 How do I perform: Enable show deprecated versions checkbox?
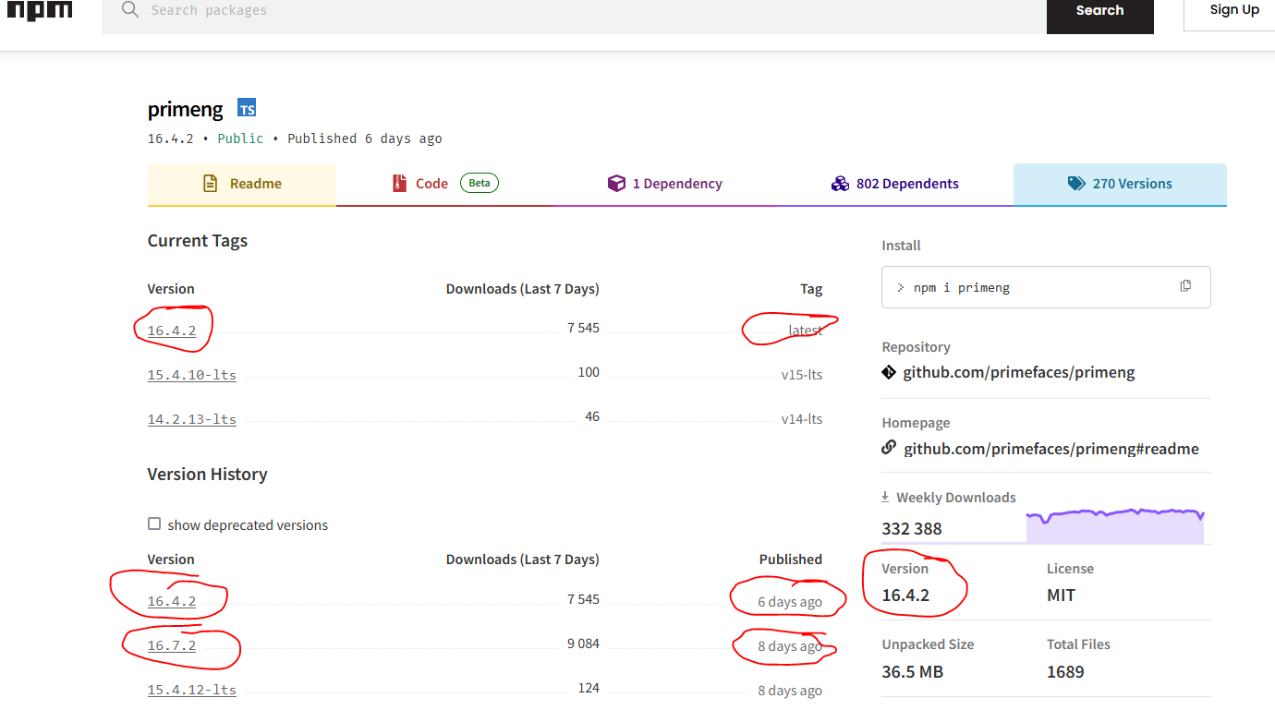point(154,523)
